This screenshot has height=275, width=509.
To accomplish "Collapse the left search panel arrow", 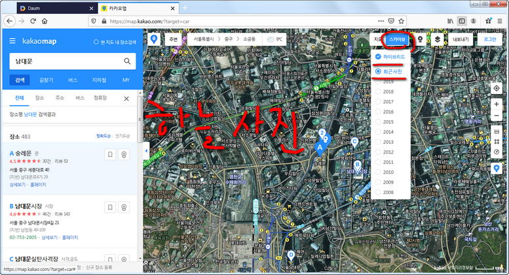I will coord(146,151).
